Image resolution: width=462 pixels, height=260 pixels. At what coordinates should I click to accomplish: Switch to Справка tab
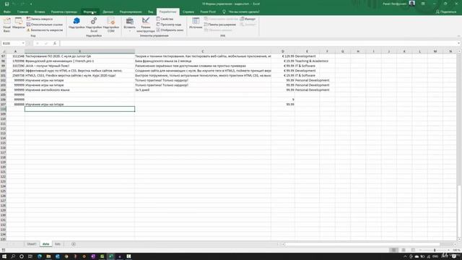click(x=188, y=12)
